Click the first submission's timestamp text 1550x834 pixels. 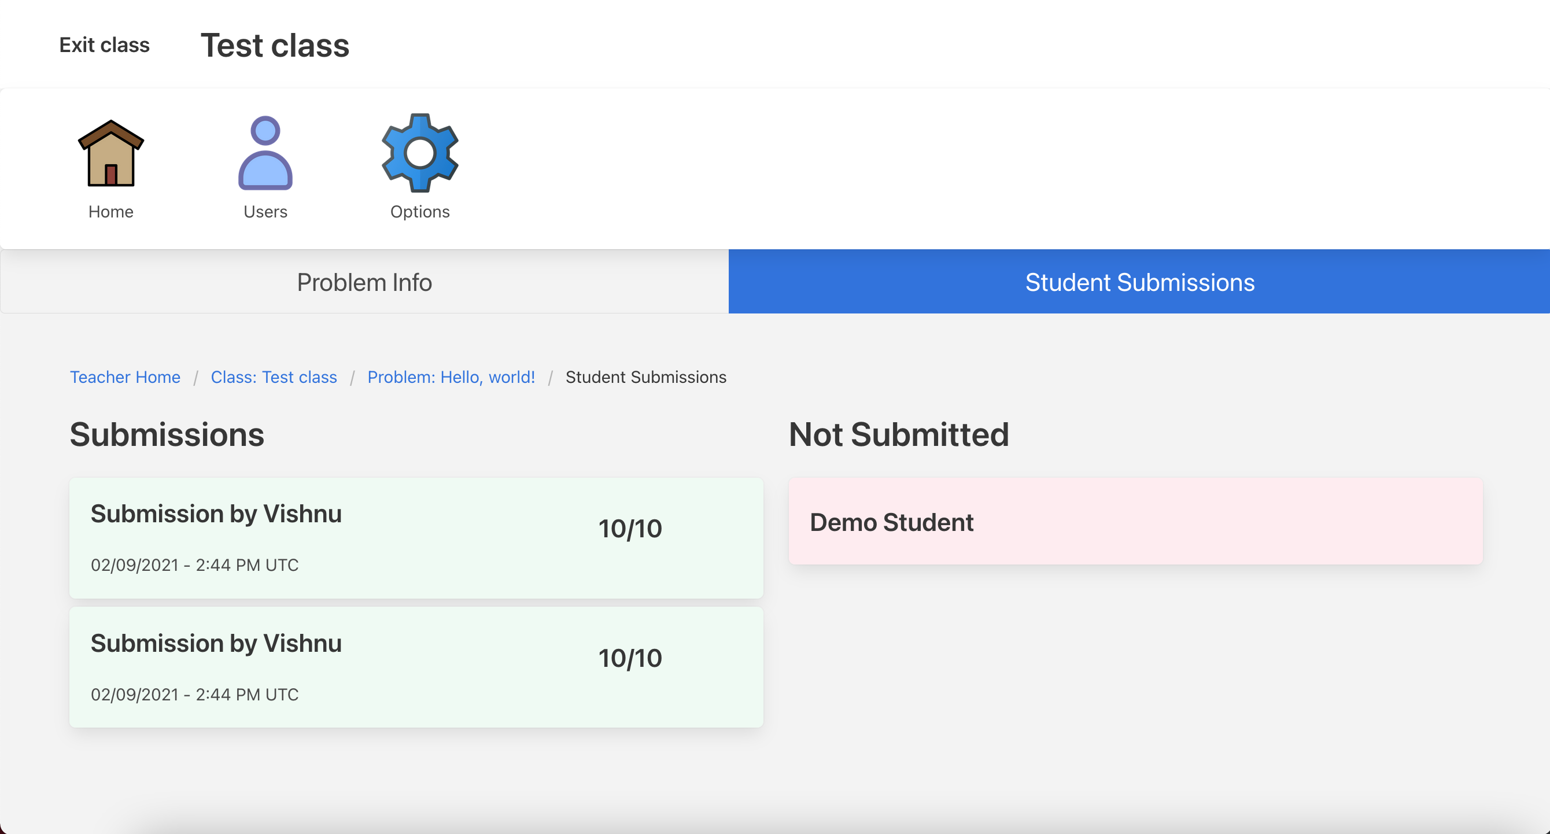coord(194,566)
